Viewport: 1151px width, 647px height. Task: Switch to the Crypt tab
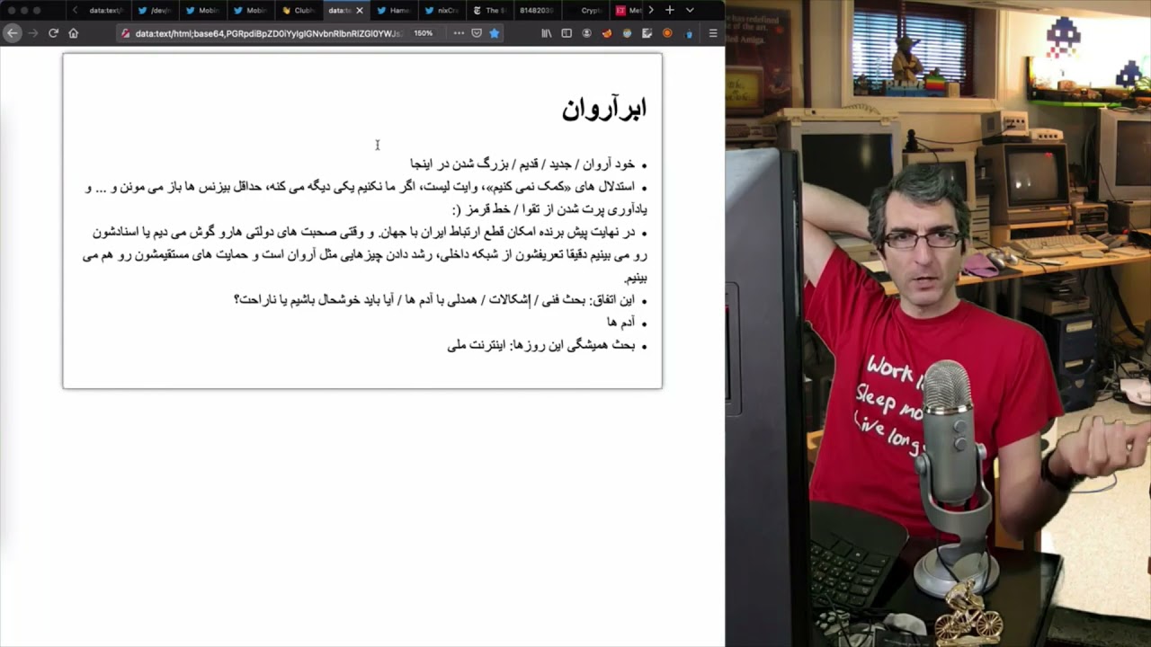584,10
